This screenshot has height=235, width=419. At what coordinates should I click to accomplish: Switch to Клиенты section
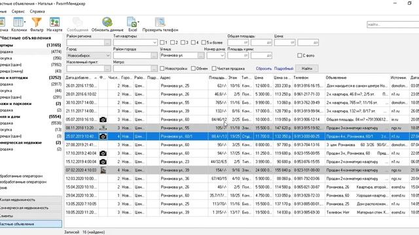click(31, 216)
